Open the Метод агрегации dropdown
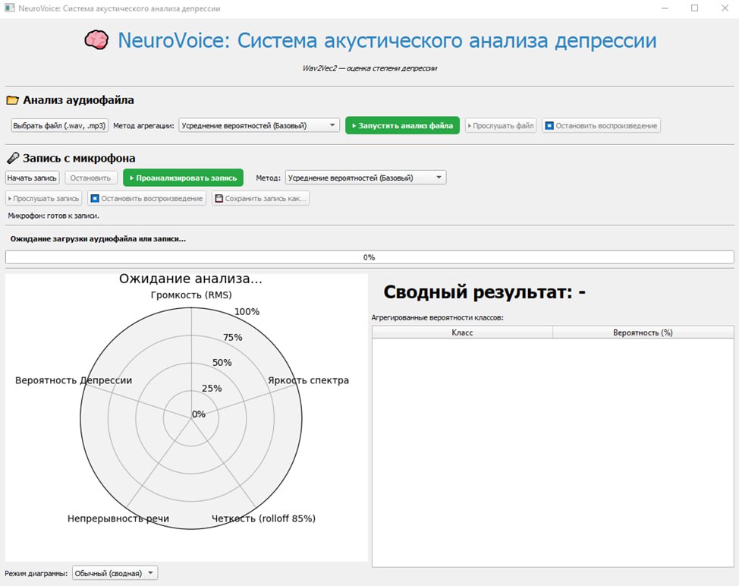 [259, 125]
